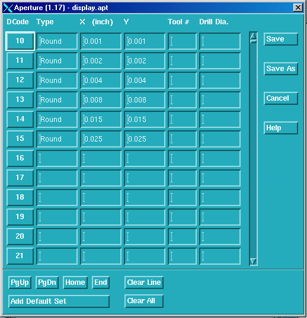This screenshot has height=318, width=307.
Task: Open the Save As dialog
Action: pos(281,69)
